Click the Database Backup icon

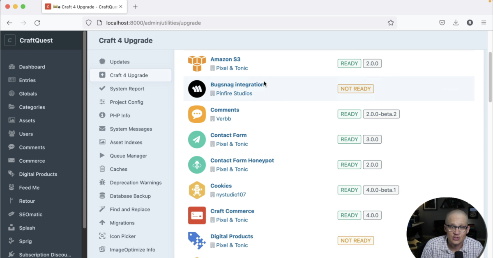point(102,196)
